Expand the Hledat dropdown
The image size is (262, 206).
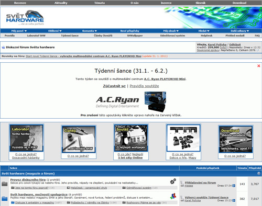coord(204,31)
